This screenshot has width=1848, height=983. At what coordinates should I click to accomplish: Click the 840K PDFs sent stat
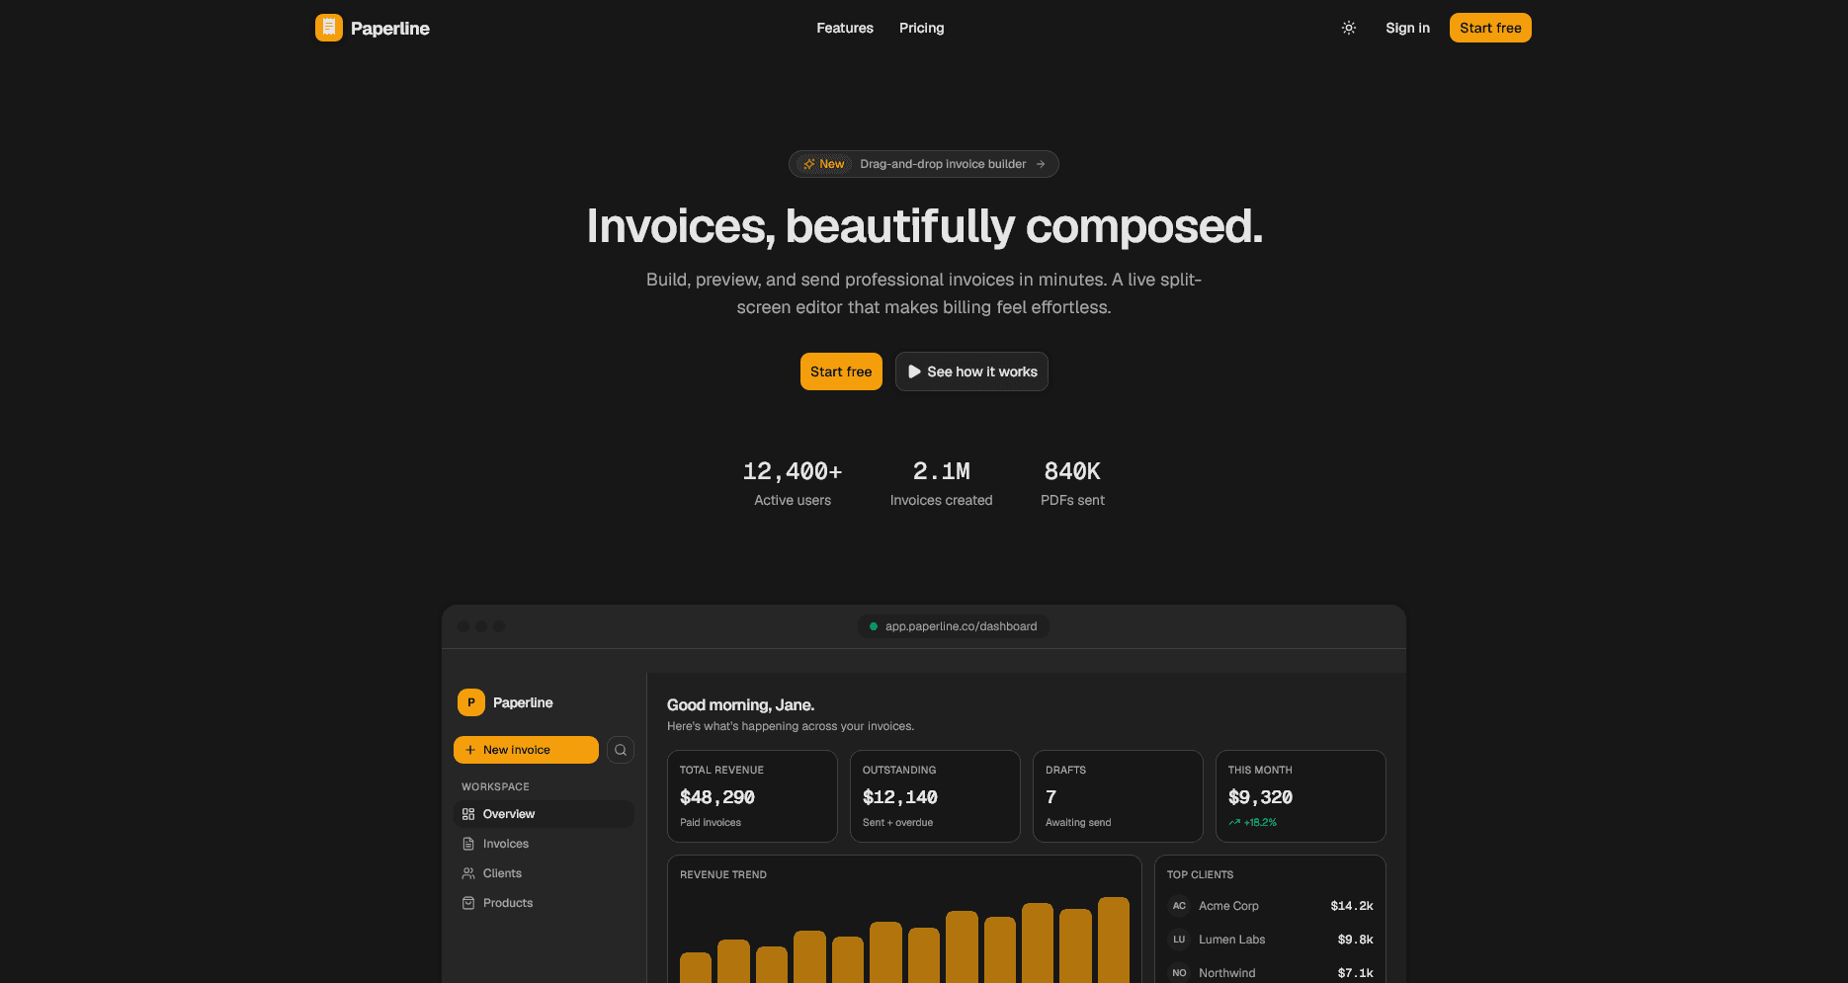[1072, 483]
